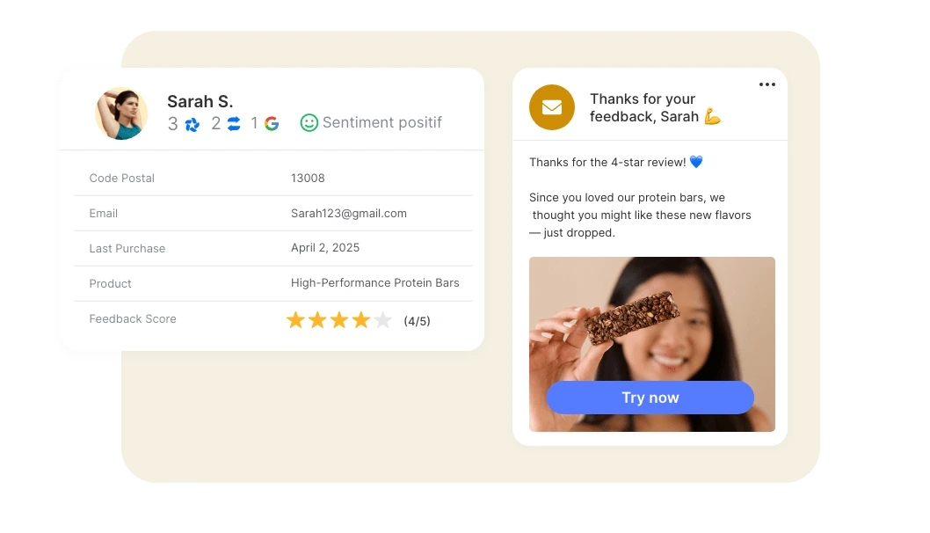Screen dimensions: 930x533
Task: Click the first yellow feedback star
Action: pyautogui.click(x=295, y=320)
